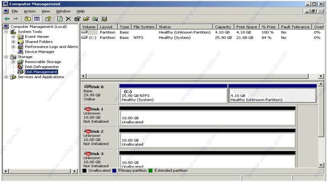Click the blue Primary partition legend swatch

(x=114, y=171)
